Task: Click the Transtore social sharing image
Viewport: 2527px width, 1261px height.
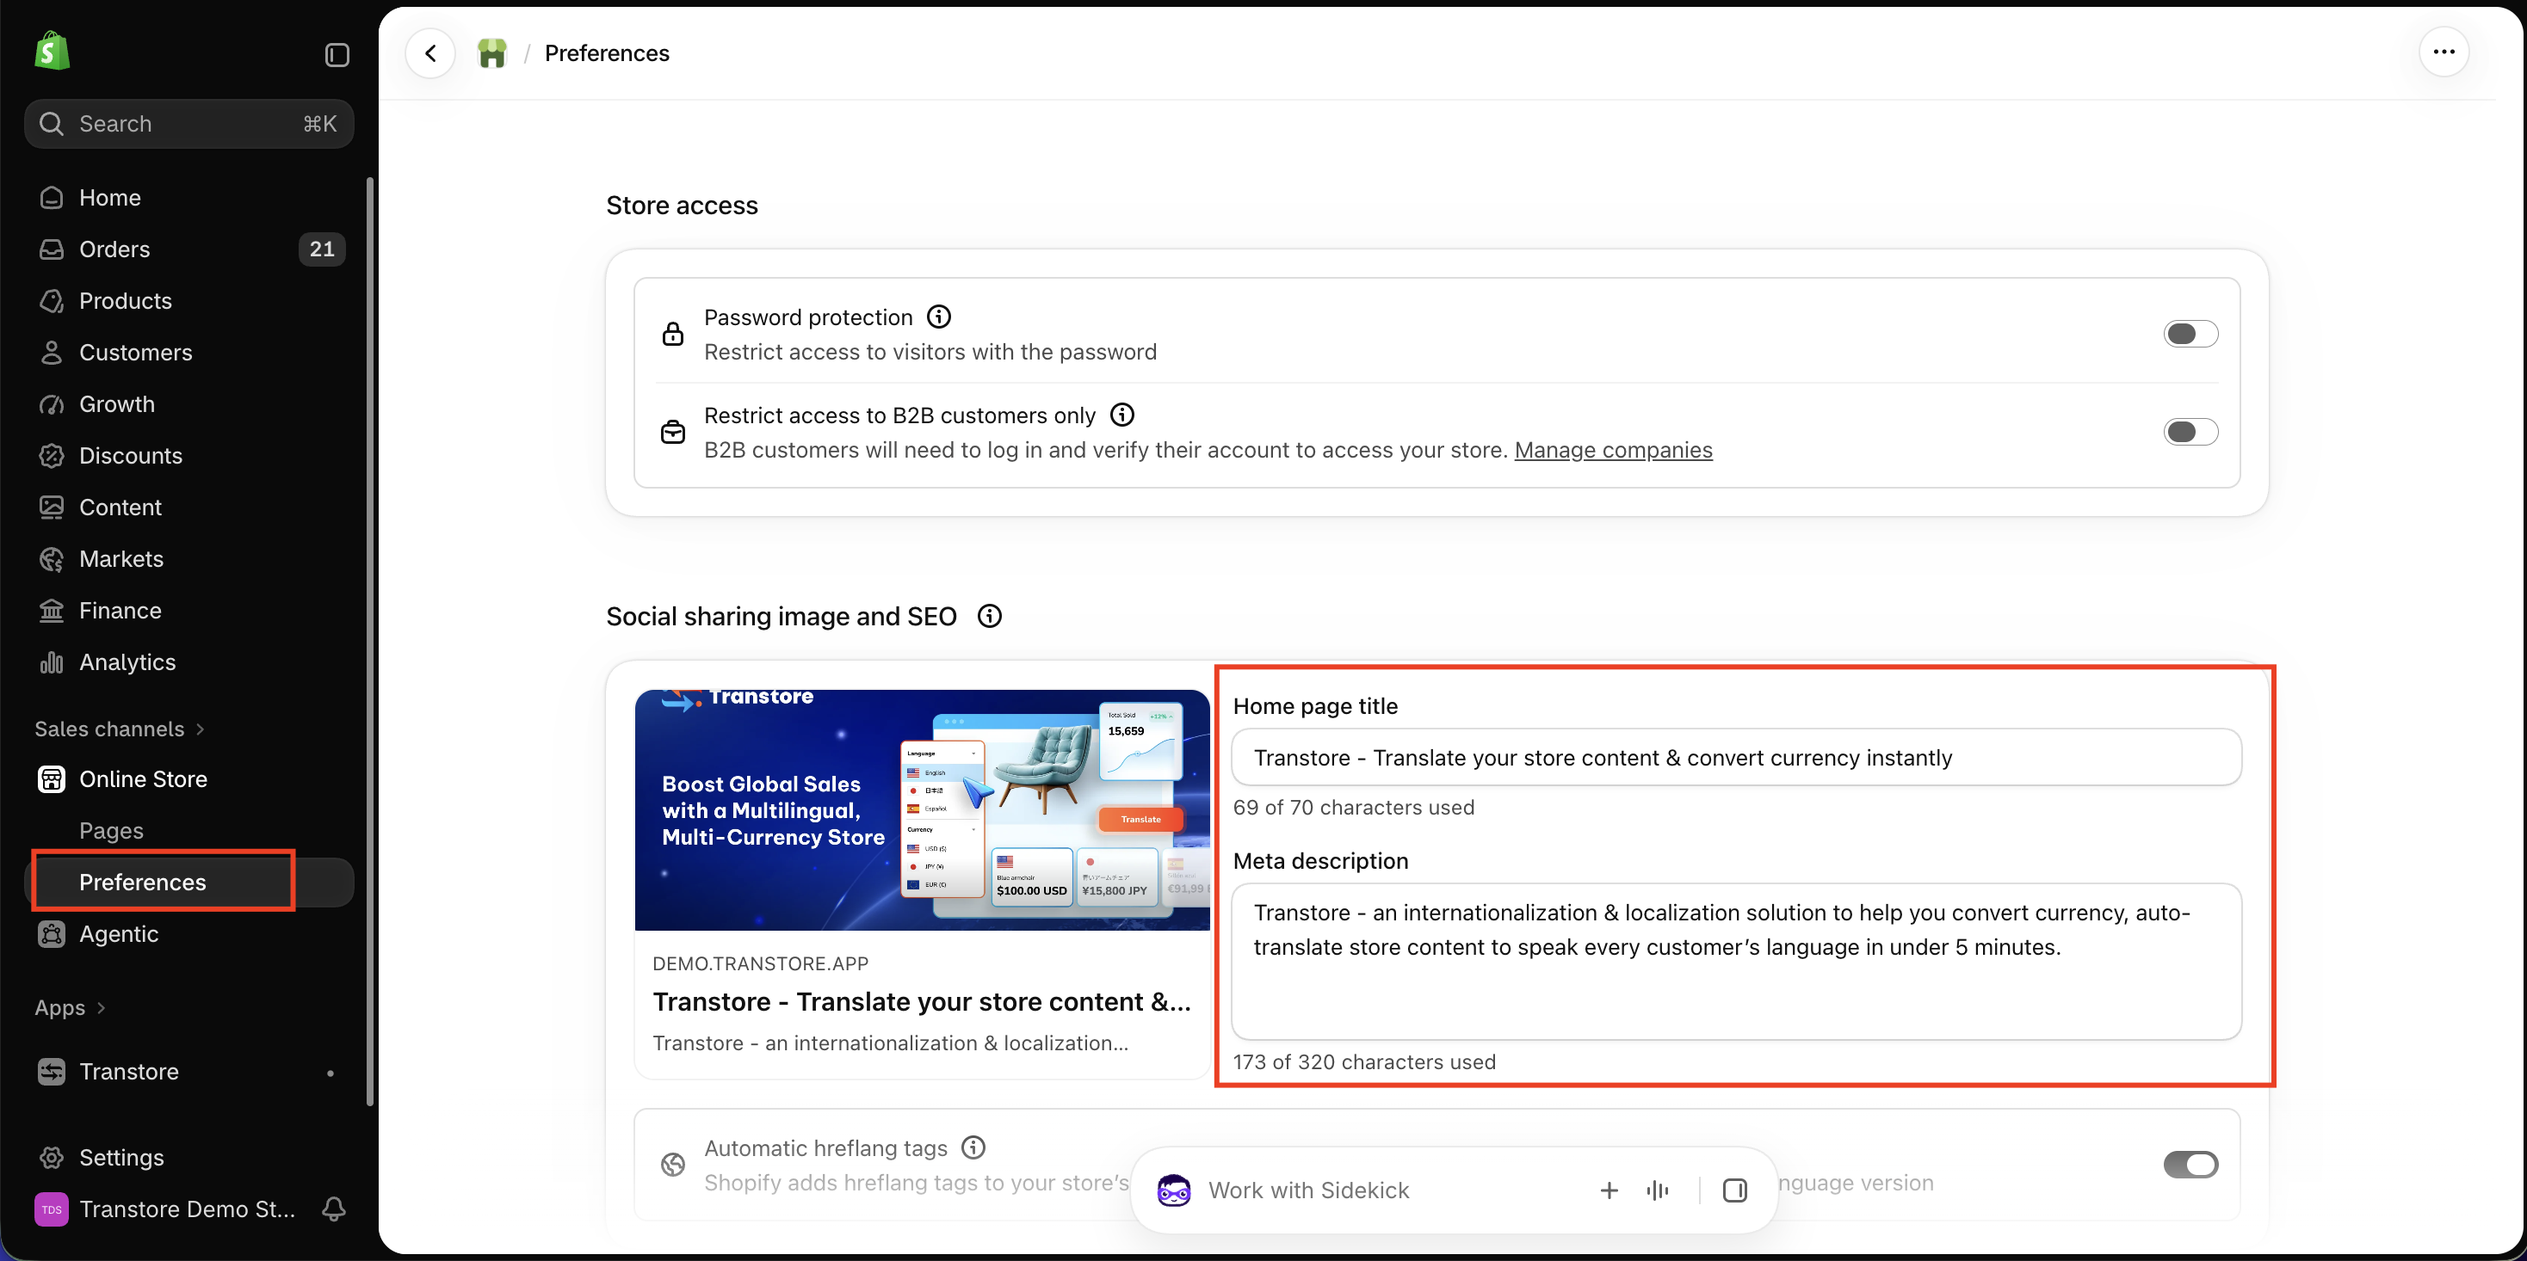Action: (922, 810)
